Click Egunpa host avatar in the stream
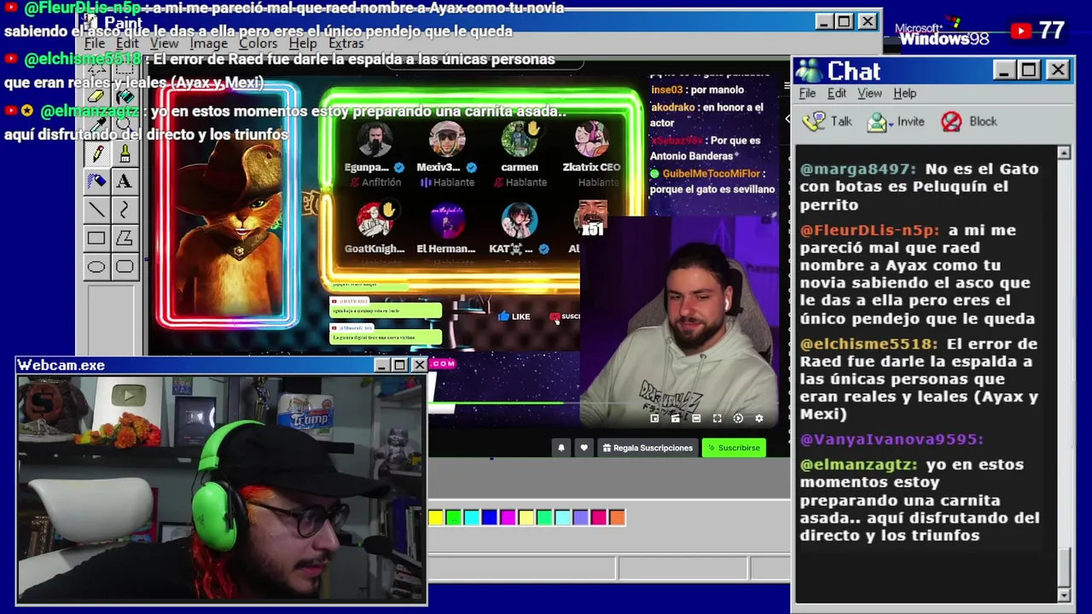The image size is (1092, 614). [374, 140]
